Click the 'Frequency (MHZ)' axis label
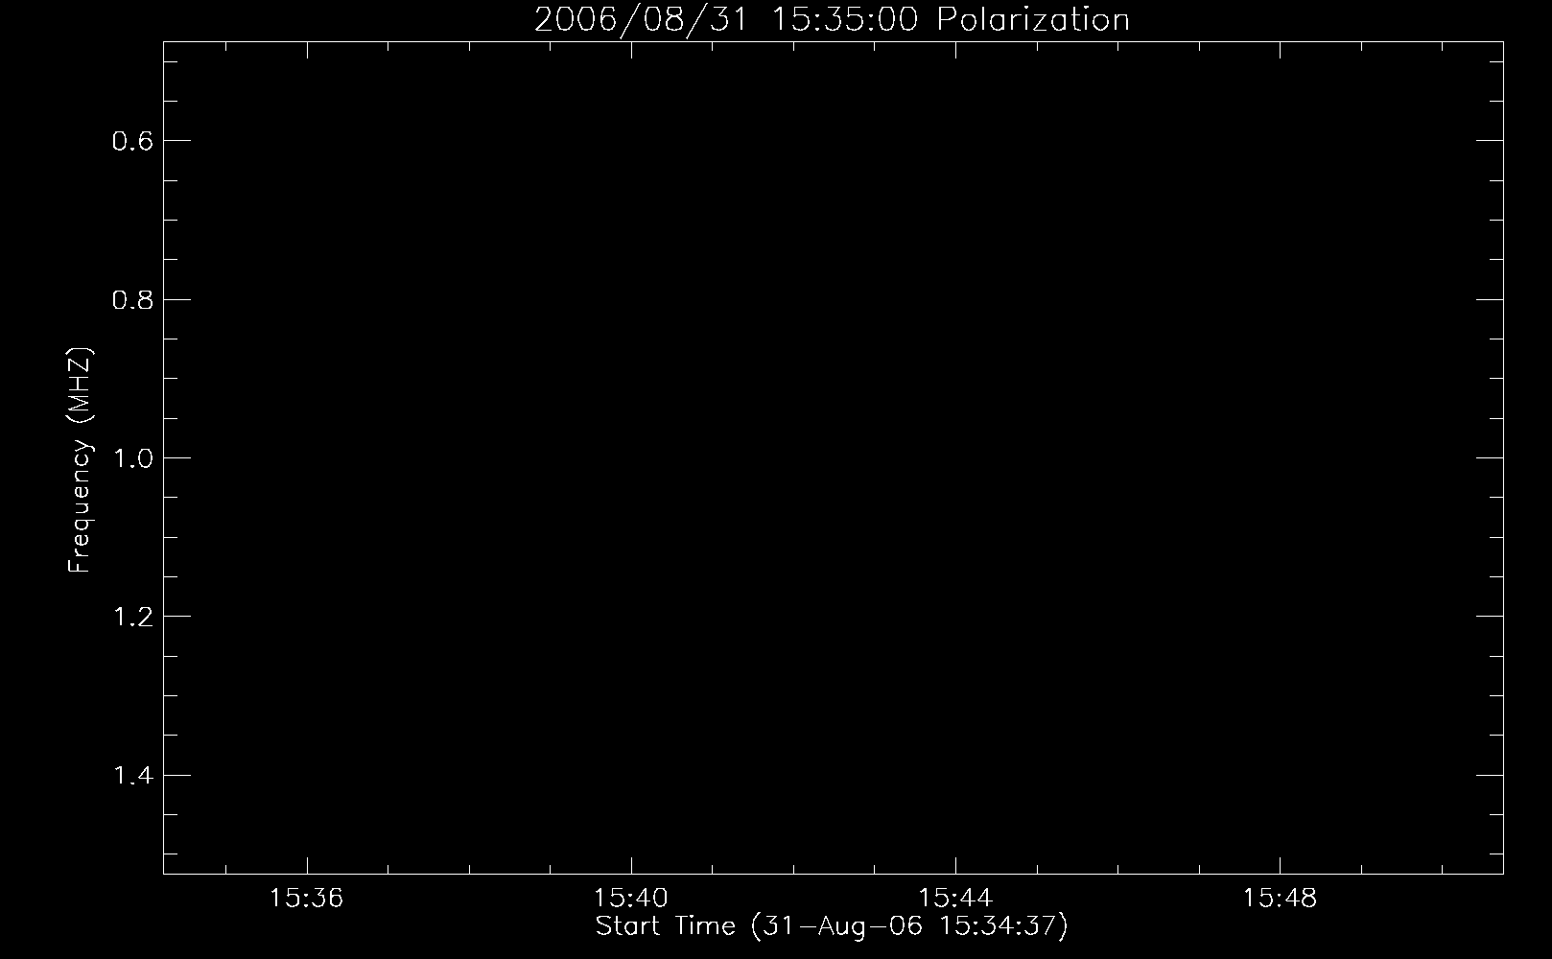The image size is (1552, 959). [x=81, y=460]
